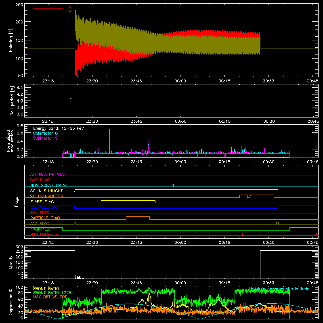Viewport: 323px width, 323px height.
Task: Select the green FRONT_RATIO_1225 legend entry
Action: (52, 293)
